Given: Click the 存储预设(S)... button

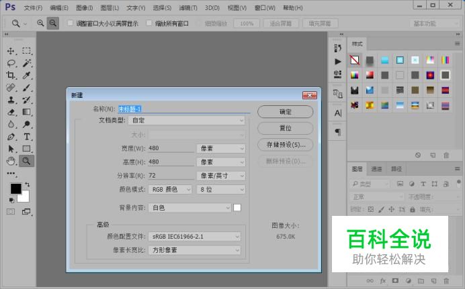Looking at the screenshot, I should click(x=286, y=145).
